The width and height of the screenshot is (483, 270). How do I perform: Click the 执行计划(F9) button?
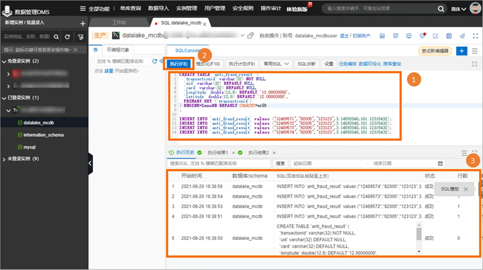click(x=242, y=64)
